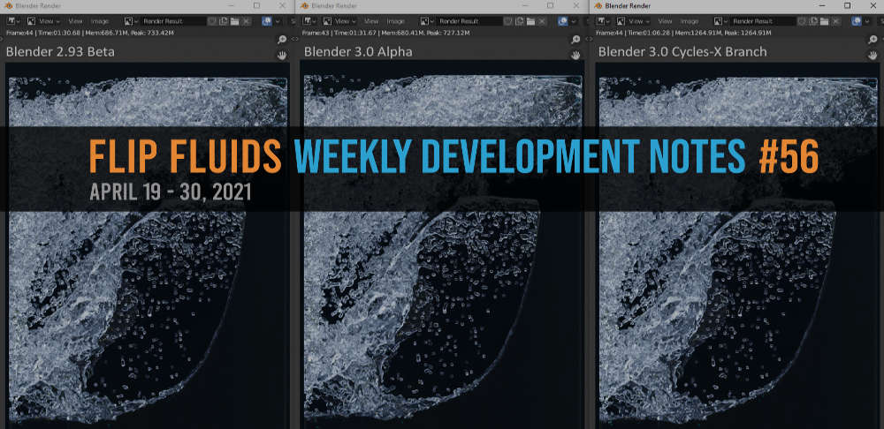
Task: Toggle fake user shield in Cycles-X Branch window
Action: tap(803, 21)
